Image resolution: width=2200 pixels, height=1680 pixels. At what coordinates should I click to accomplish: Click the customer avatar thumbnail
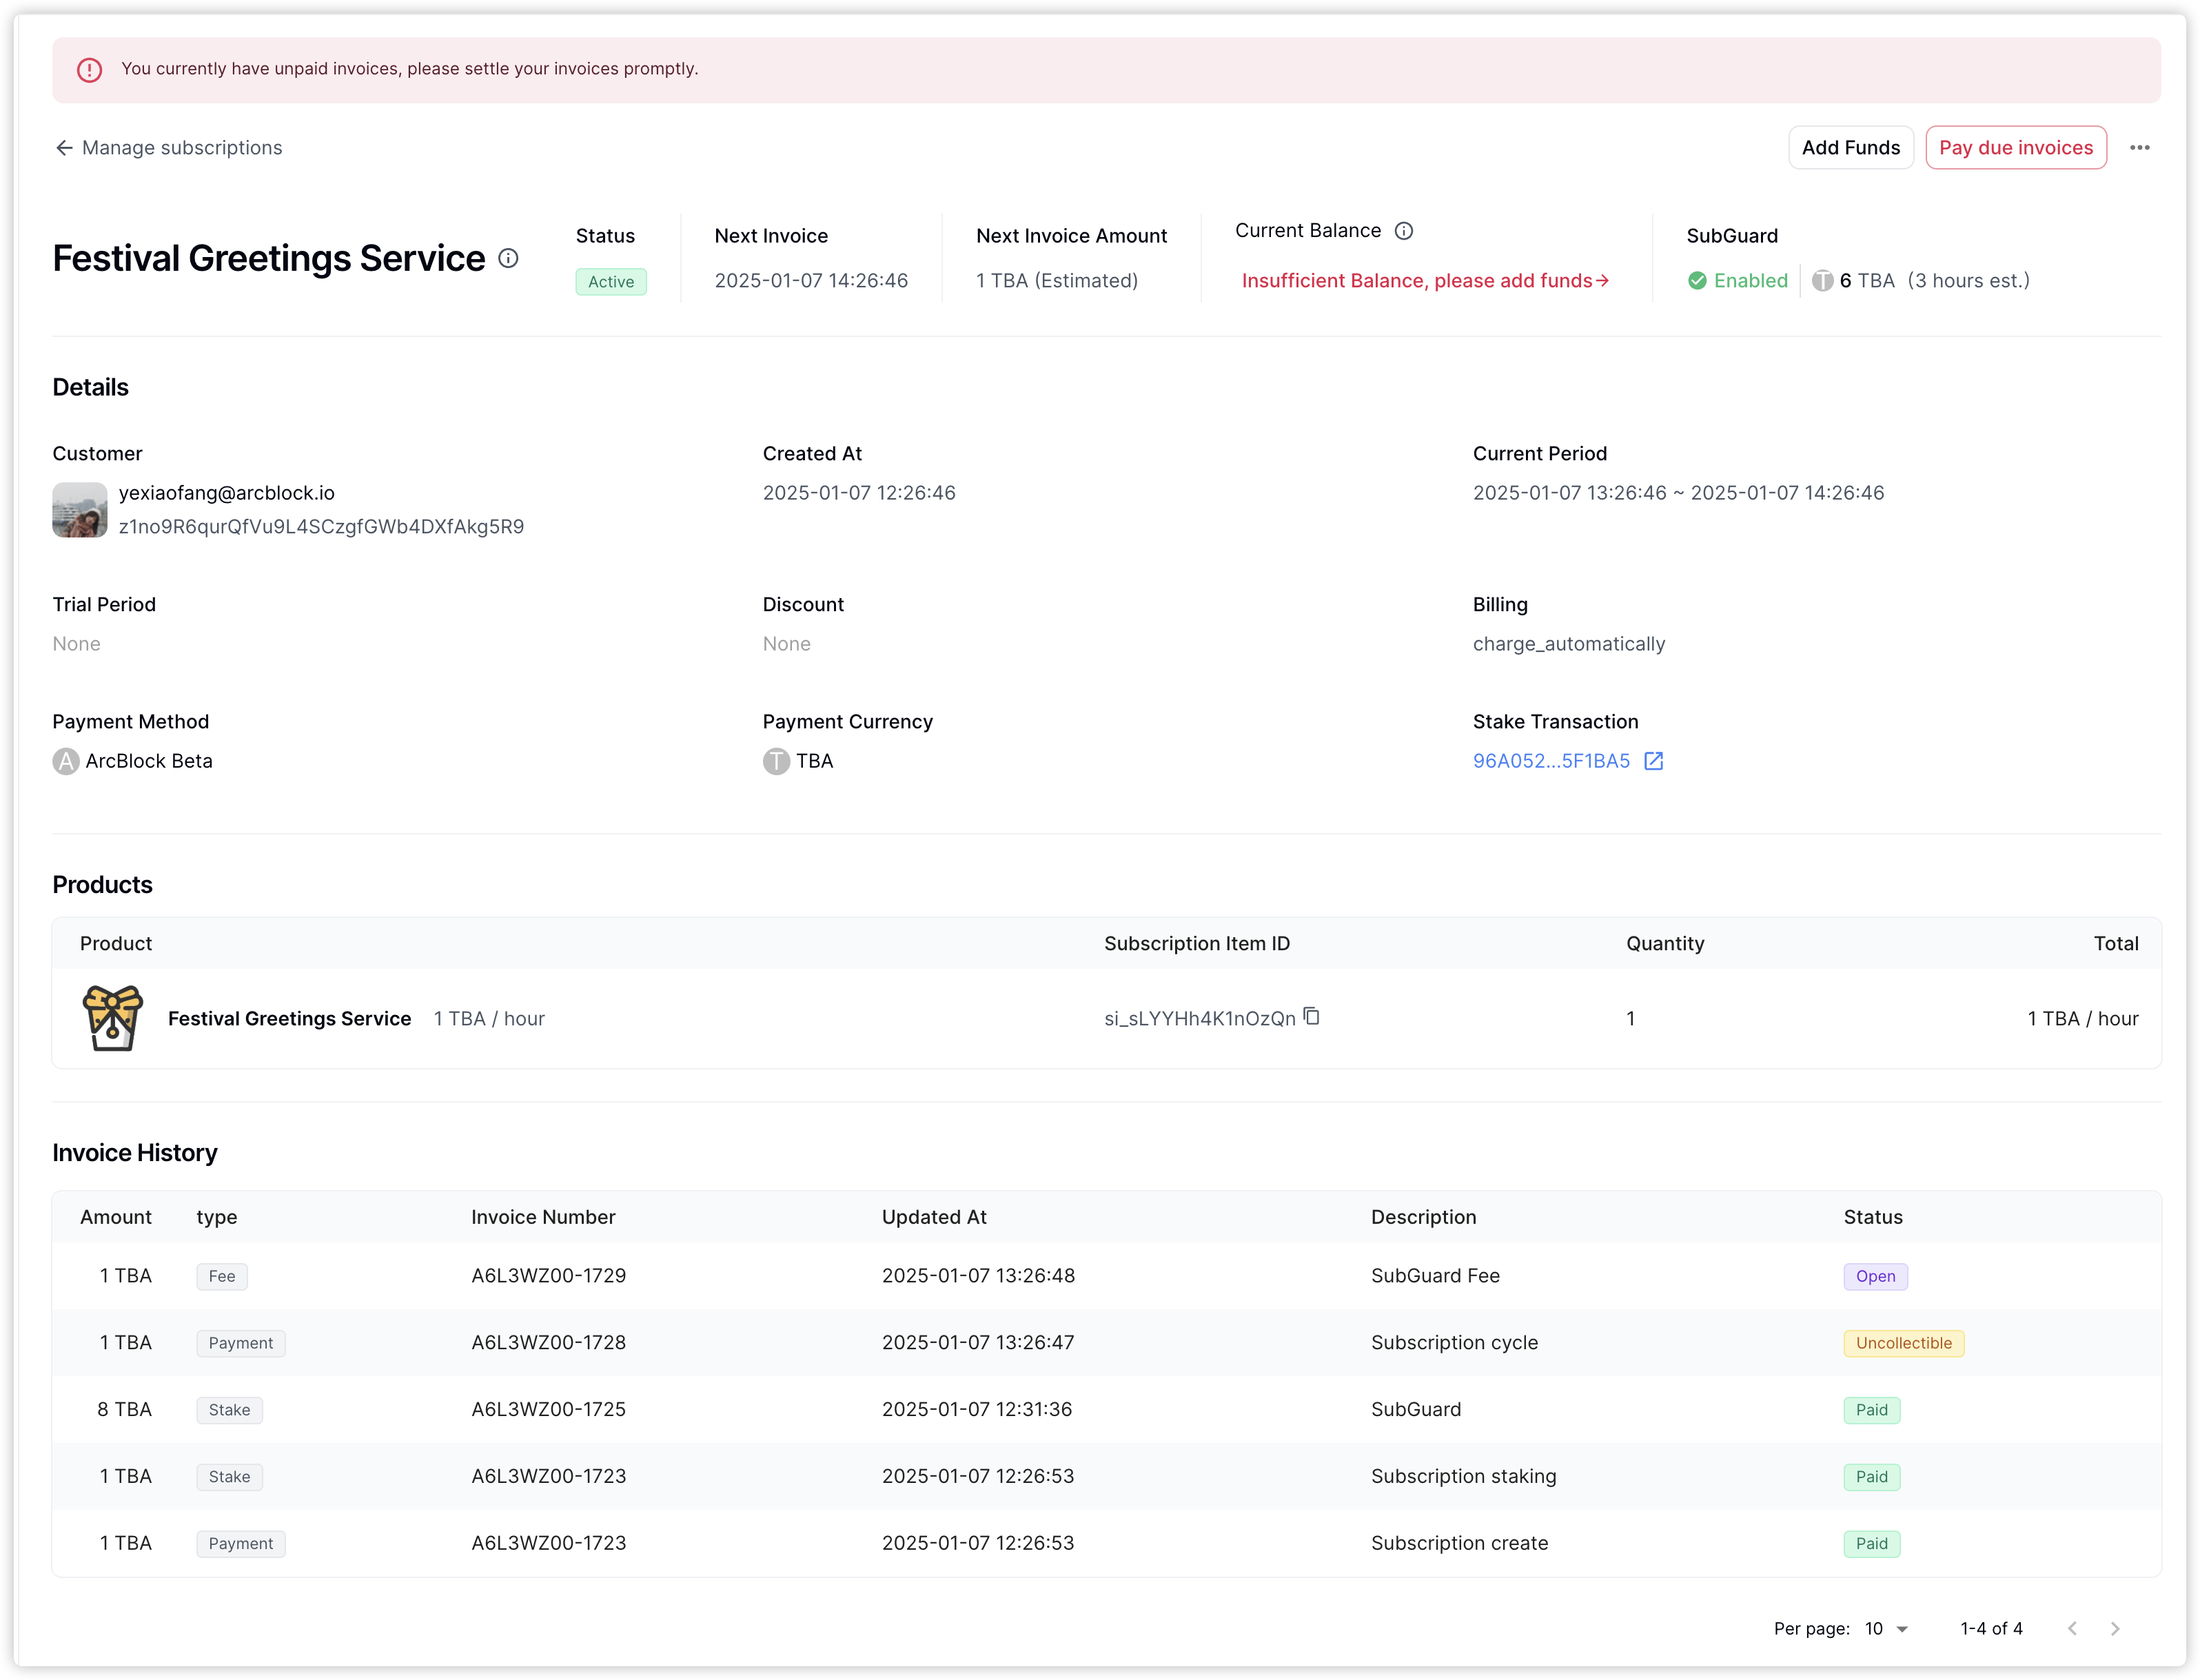pyautogui.click(x=80, y=510)
